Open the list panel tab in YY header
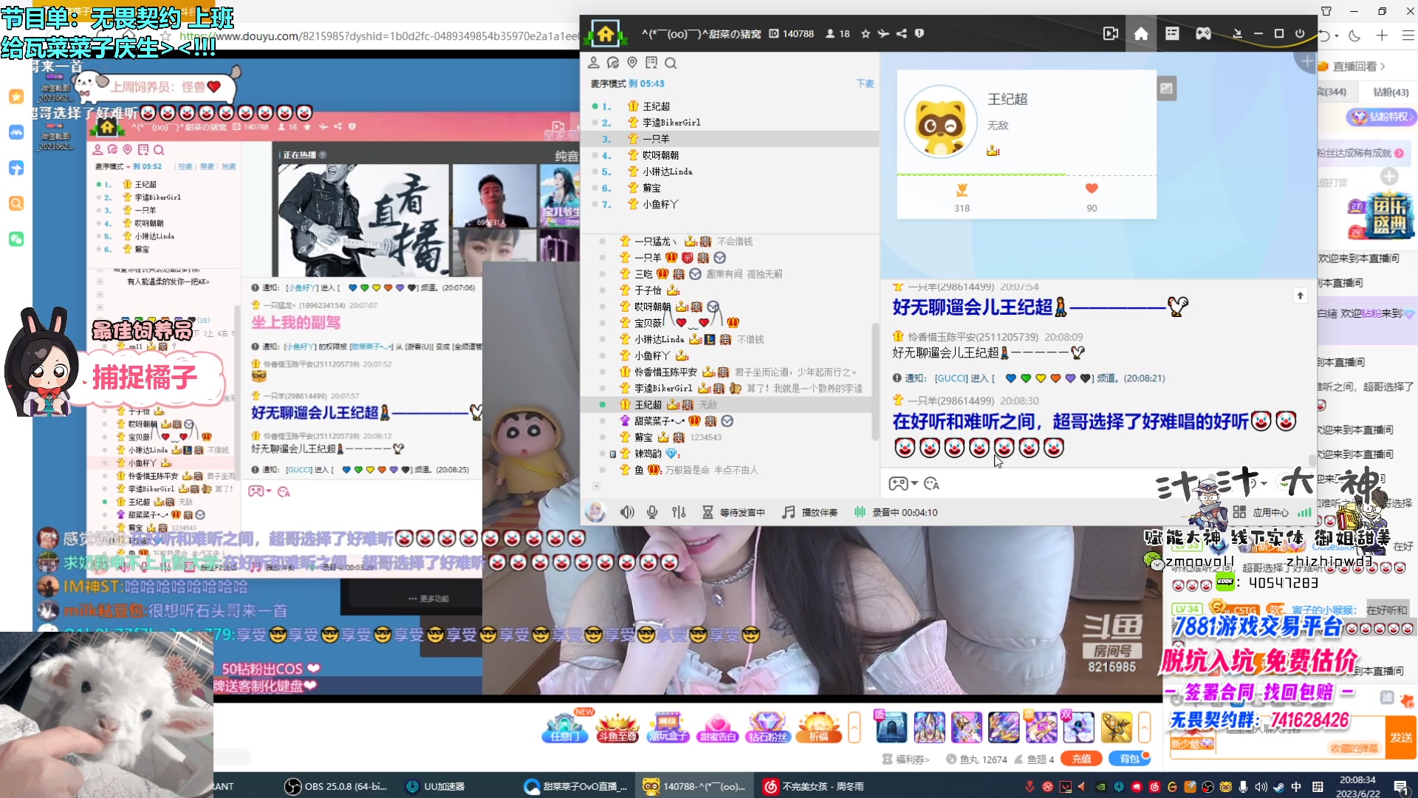The height and width of the screenshot is (798, 1418). (1172, 34)
